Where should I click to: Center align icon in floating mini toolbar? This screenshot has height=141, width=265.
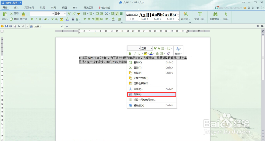pos(157,54)
